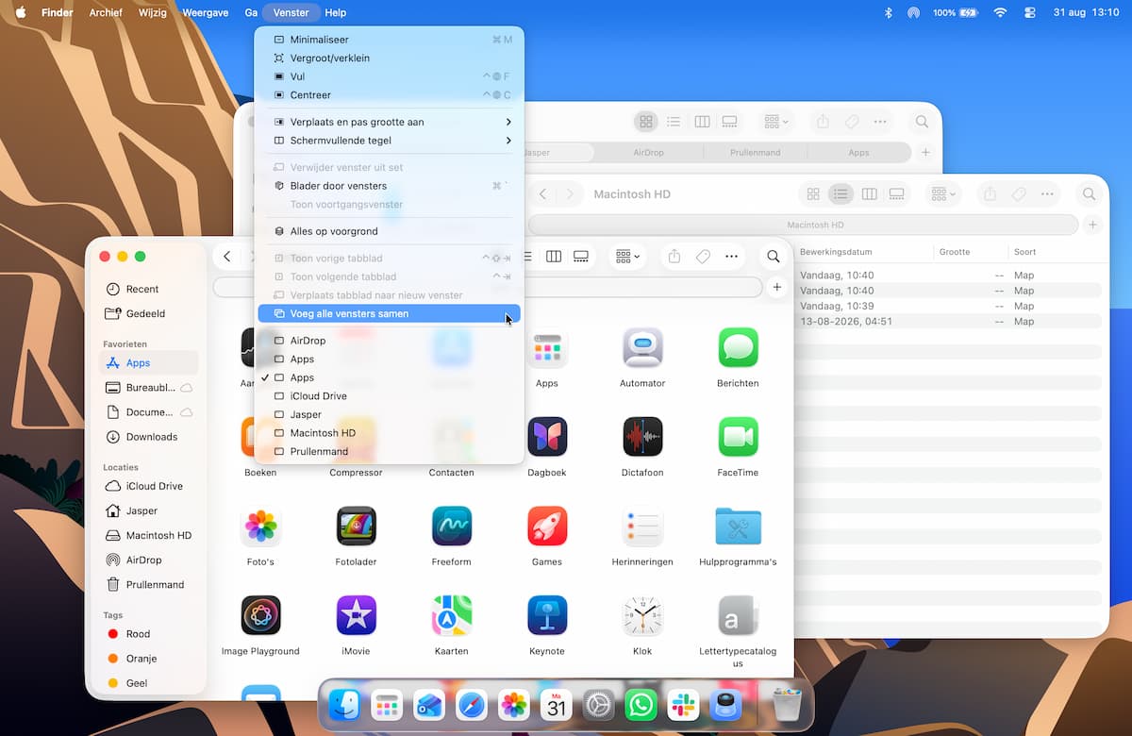Open iCloud Drive in the sidebar
Image resolution: width=1132 pixels, height=736 pixels.
[x=149, y=486]
